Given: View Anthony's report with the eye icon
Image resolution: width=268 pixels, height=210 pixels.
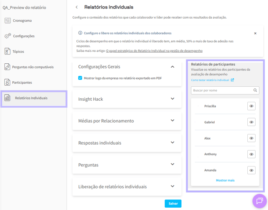Looking at the screenshot, I should (251, 154).
